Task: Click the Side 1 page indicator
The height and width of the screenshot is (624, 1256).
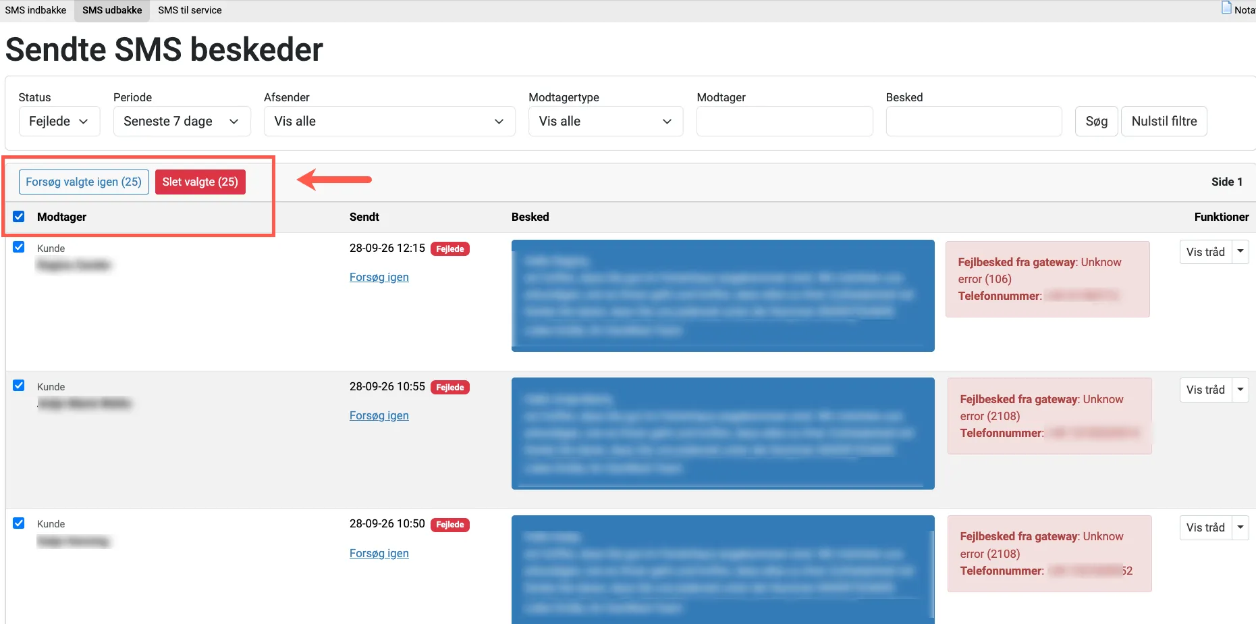Action: click(1227, 182)
